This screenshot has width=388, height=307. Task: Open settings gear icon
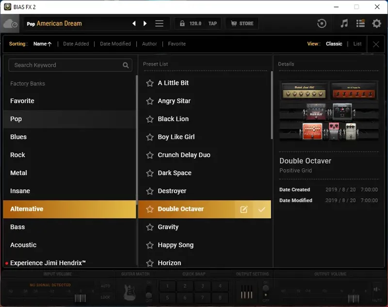click(377, 23)
